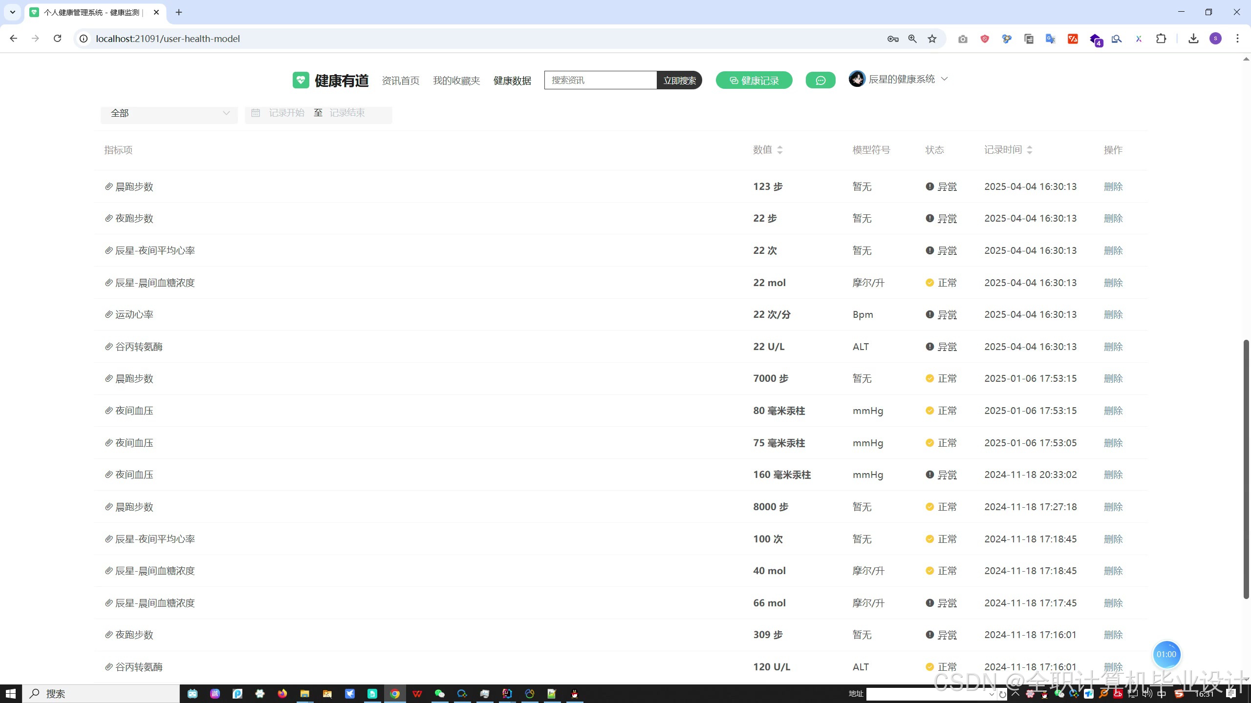Image resolution: width=1251 pixels, height=703 pixels.
Task: Delete the 谷丙转氨酶 22 U/L record
Action: pyautogui.click(x=1113, y=347)
